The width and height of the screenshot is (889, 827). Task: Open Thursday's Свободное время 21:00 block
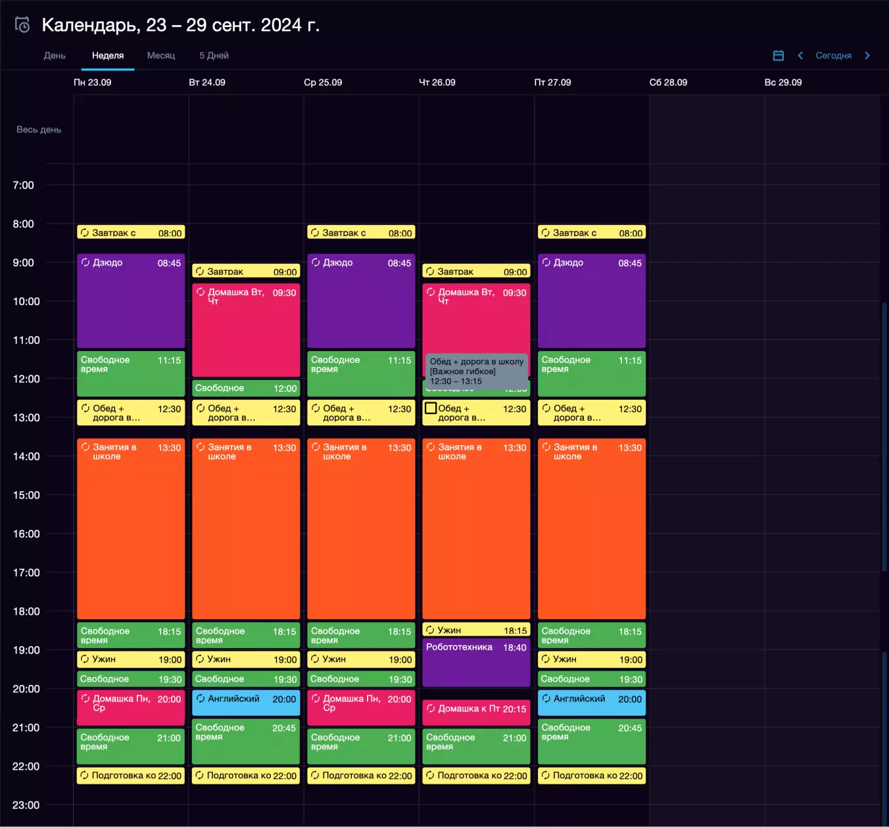[x=476, y=747]
